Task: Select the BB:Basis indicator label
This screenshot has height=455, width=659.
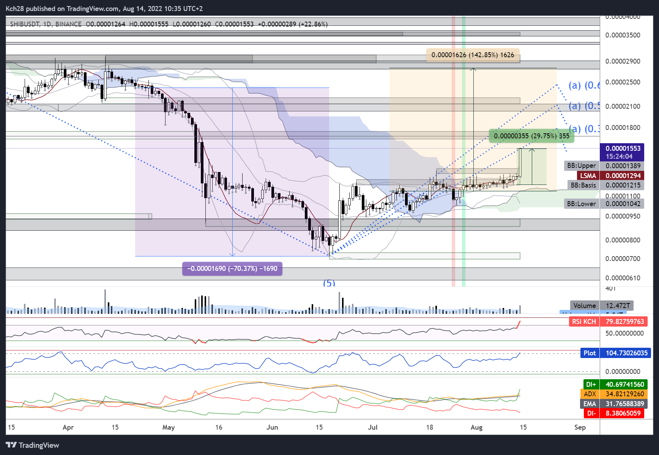Action: click(x=583, y=185)
